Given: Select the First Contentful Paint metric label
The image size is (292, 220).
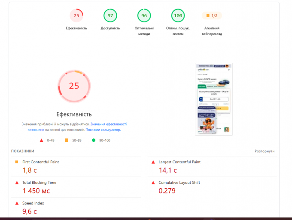Looking at the screenshot, I should 41,162.
